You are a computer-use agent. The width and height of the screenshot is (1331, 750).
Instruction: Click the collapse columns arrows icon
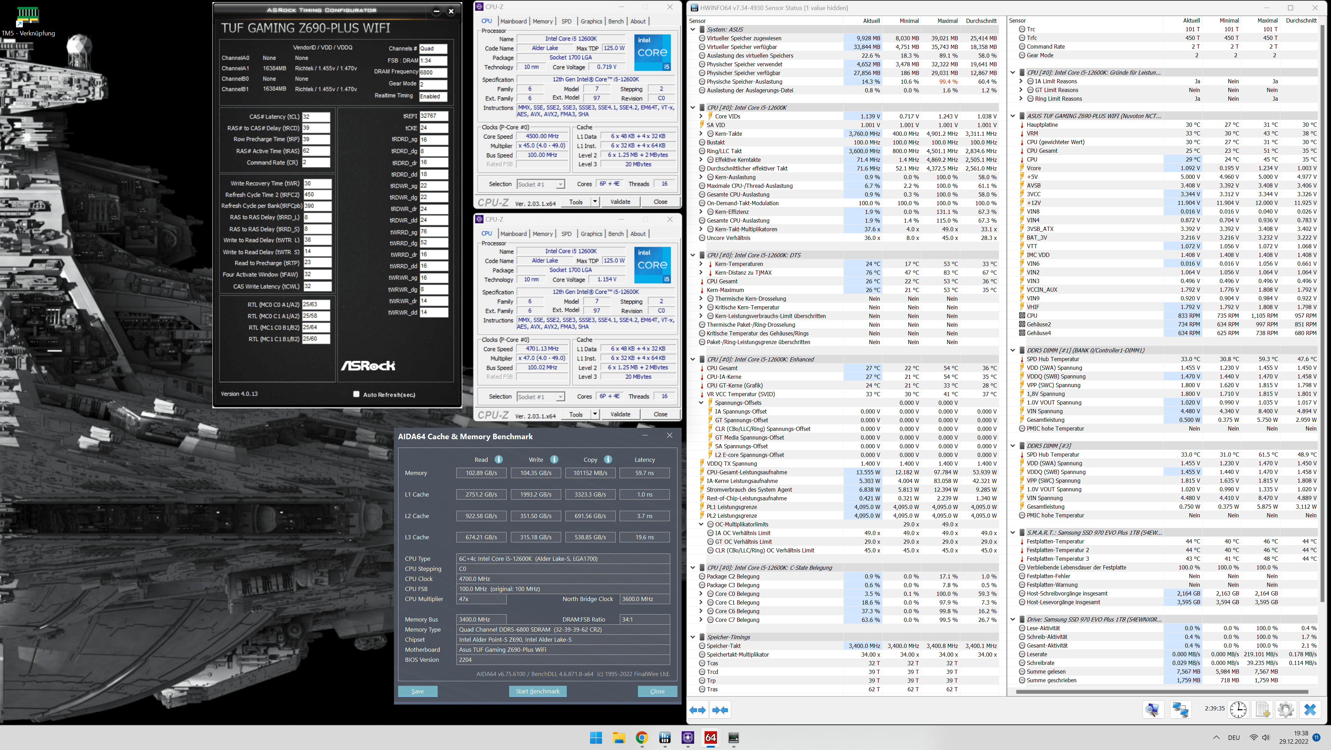tap(720, 710)
